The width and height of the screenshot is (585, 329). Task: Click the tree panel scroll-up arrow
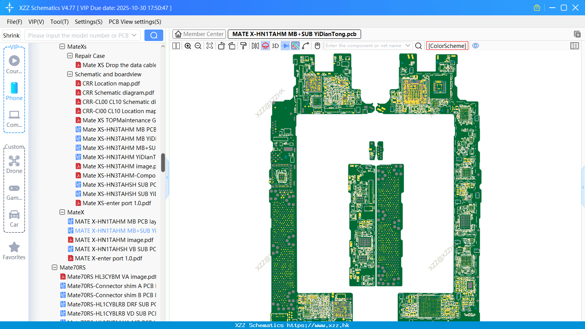163,46
